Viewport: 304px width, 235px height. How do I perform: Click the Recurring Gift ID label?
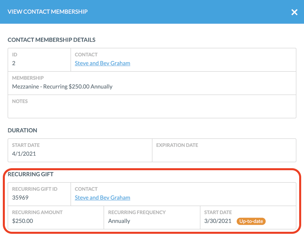point(35,189)
